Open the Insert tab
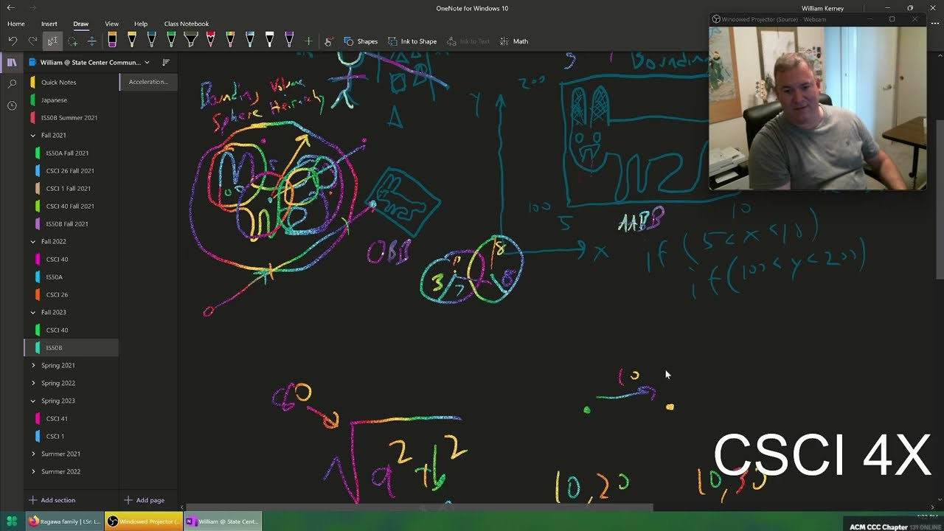This screenshot has height=531, width=944. coord(49,24)
